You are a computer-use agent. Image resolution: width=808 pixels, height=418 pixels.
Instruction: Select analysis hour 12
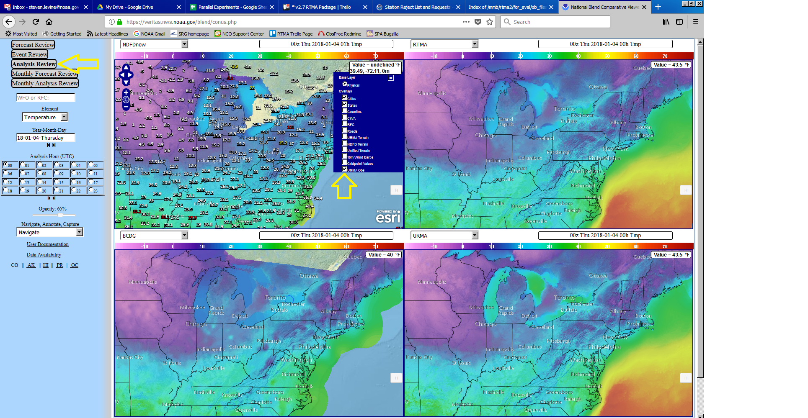(x=5, y=182)
